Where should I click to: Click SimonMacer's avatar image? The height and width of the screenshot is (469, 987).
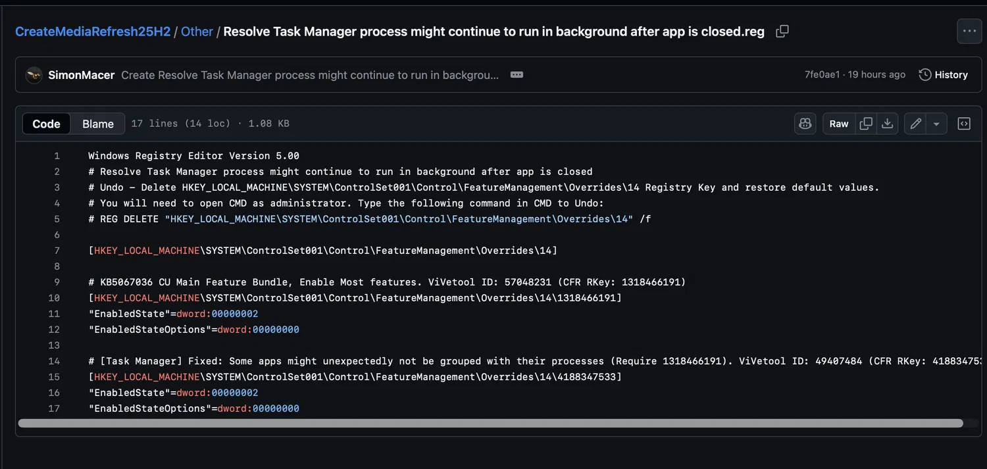(x=34, y=75)
